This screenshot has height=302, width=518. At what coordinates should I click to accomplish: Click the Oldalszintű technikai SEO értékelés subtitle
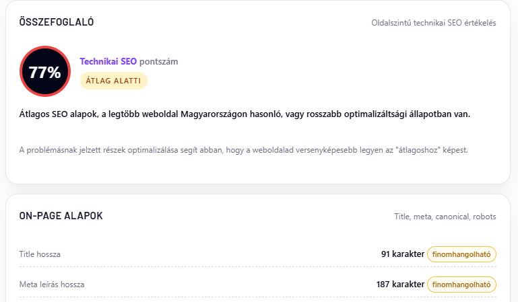(x=434, y=23)
